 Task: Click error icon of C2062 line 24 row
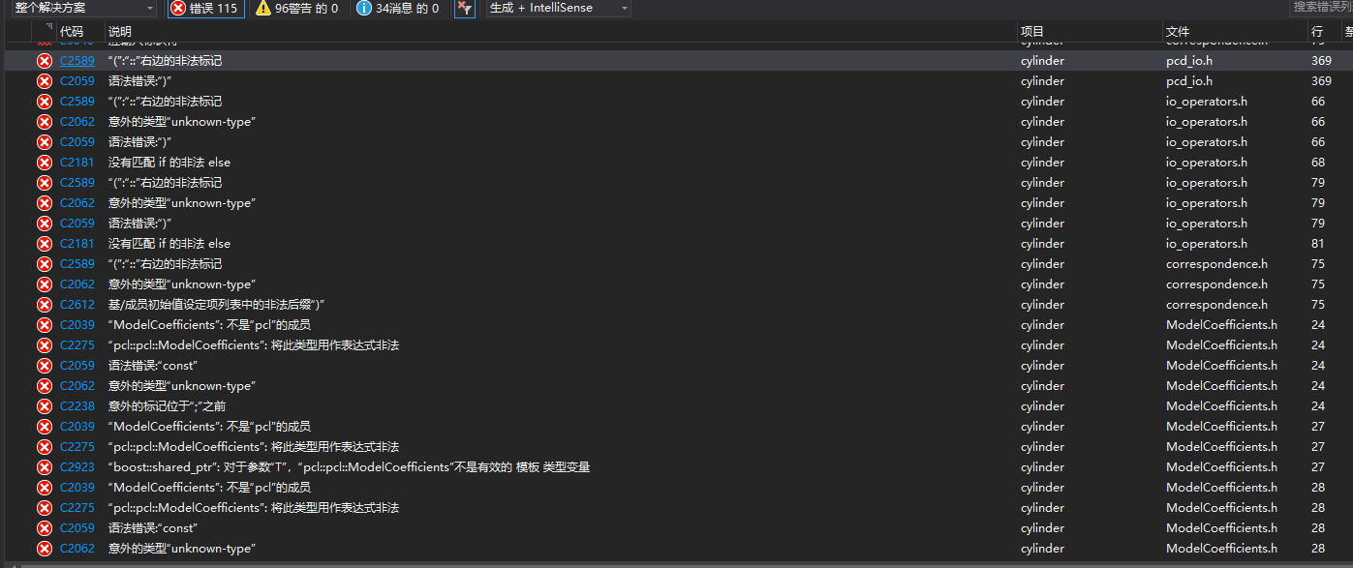pyautogui.click(x=45, y=386)
